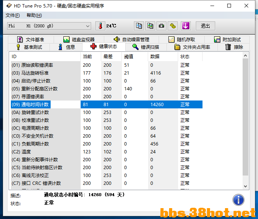Click the blue info button at bottom right

pyautogui.click(x=238, y=200)
